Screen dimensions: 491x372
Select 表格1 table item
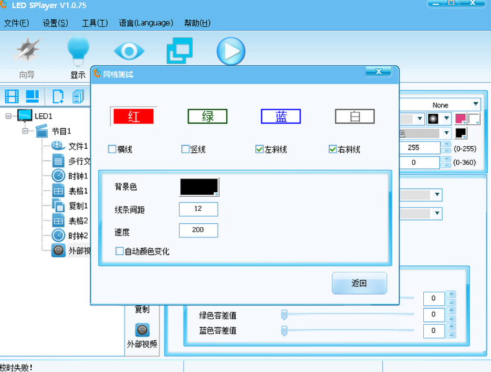coord(70,191)
